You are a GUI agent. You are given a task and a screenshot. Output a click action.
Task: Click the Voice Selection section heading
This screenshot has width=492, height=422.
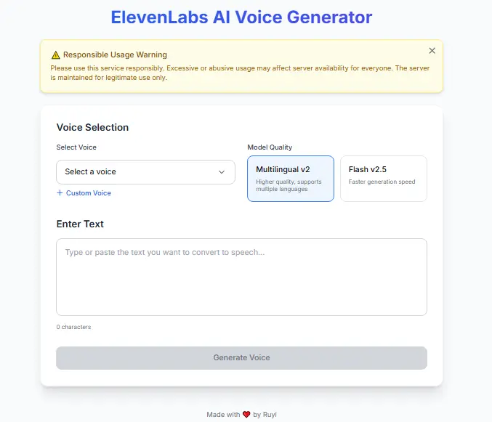(92, 127)
